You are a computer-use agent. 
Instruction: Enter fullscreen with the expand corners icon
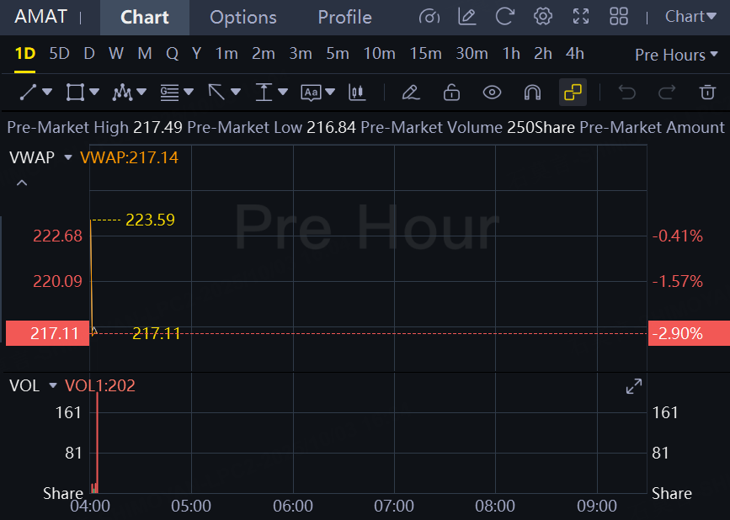click(581, 17)
